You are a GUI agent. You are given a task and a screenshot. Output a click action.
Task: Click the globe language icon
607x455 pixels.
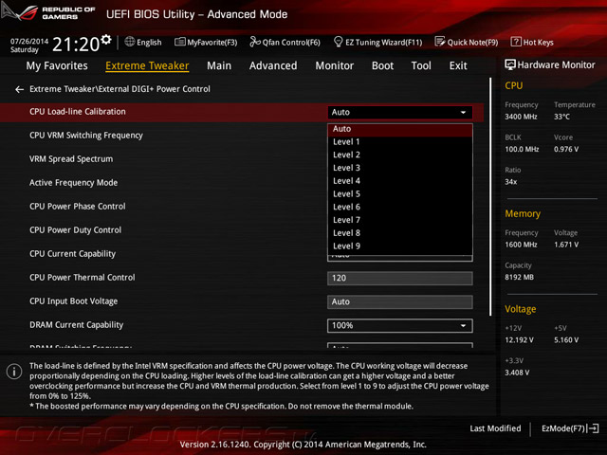pyautogui.click(x=130, y=42)
